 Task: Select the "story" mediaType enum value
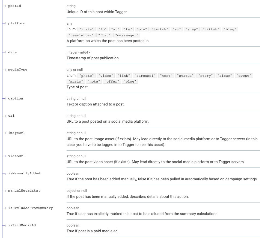tap(206, 76)
